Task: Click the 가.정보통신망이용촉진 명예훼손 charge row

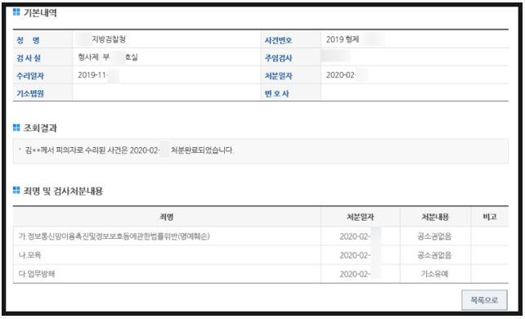Action: coord(261,236)
